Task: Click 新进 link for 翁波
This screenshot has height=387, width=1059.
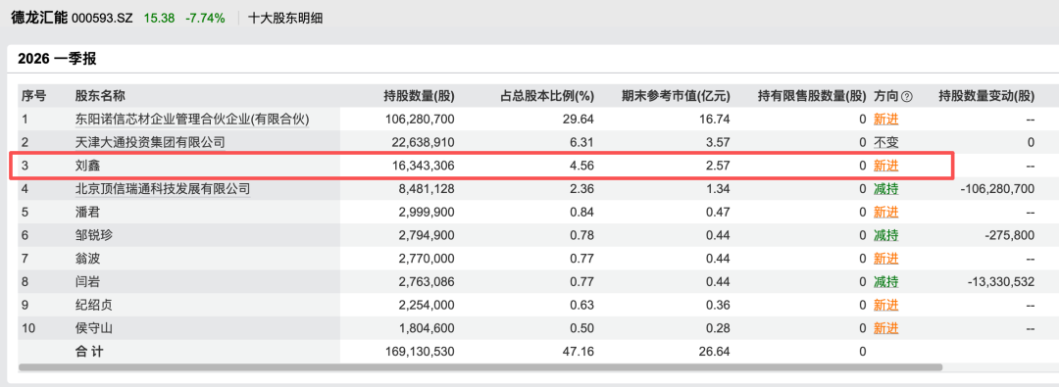Action: point(886,259)
